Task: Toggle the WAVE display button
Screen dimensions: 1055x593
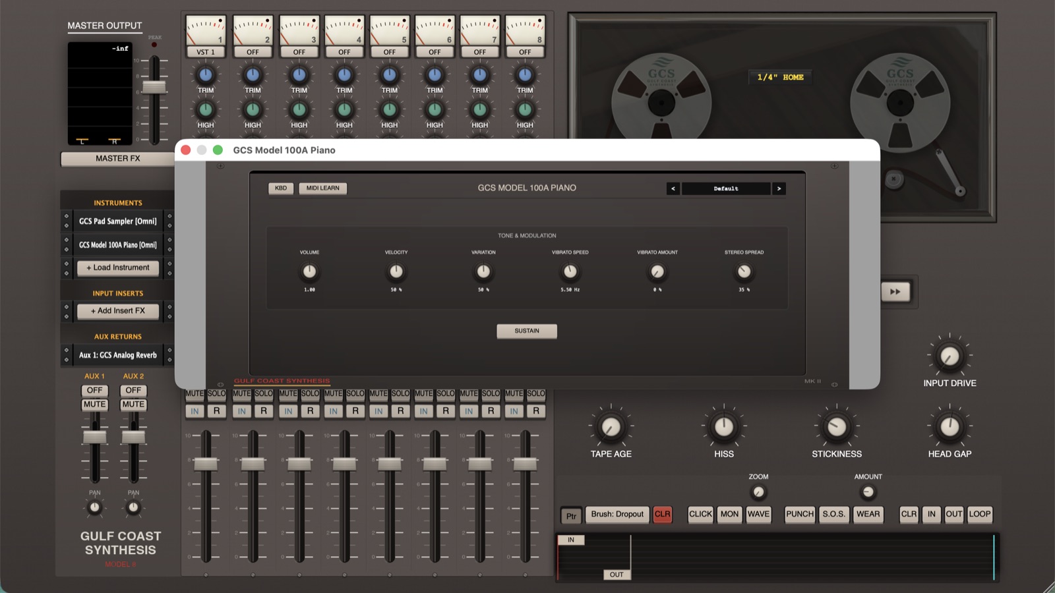Action: tap(758, 514)
